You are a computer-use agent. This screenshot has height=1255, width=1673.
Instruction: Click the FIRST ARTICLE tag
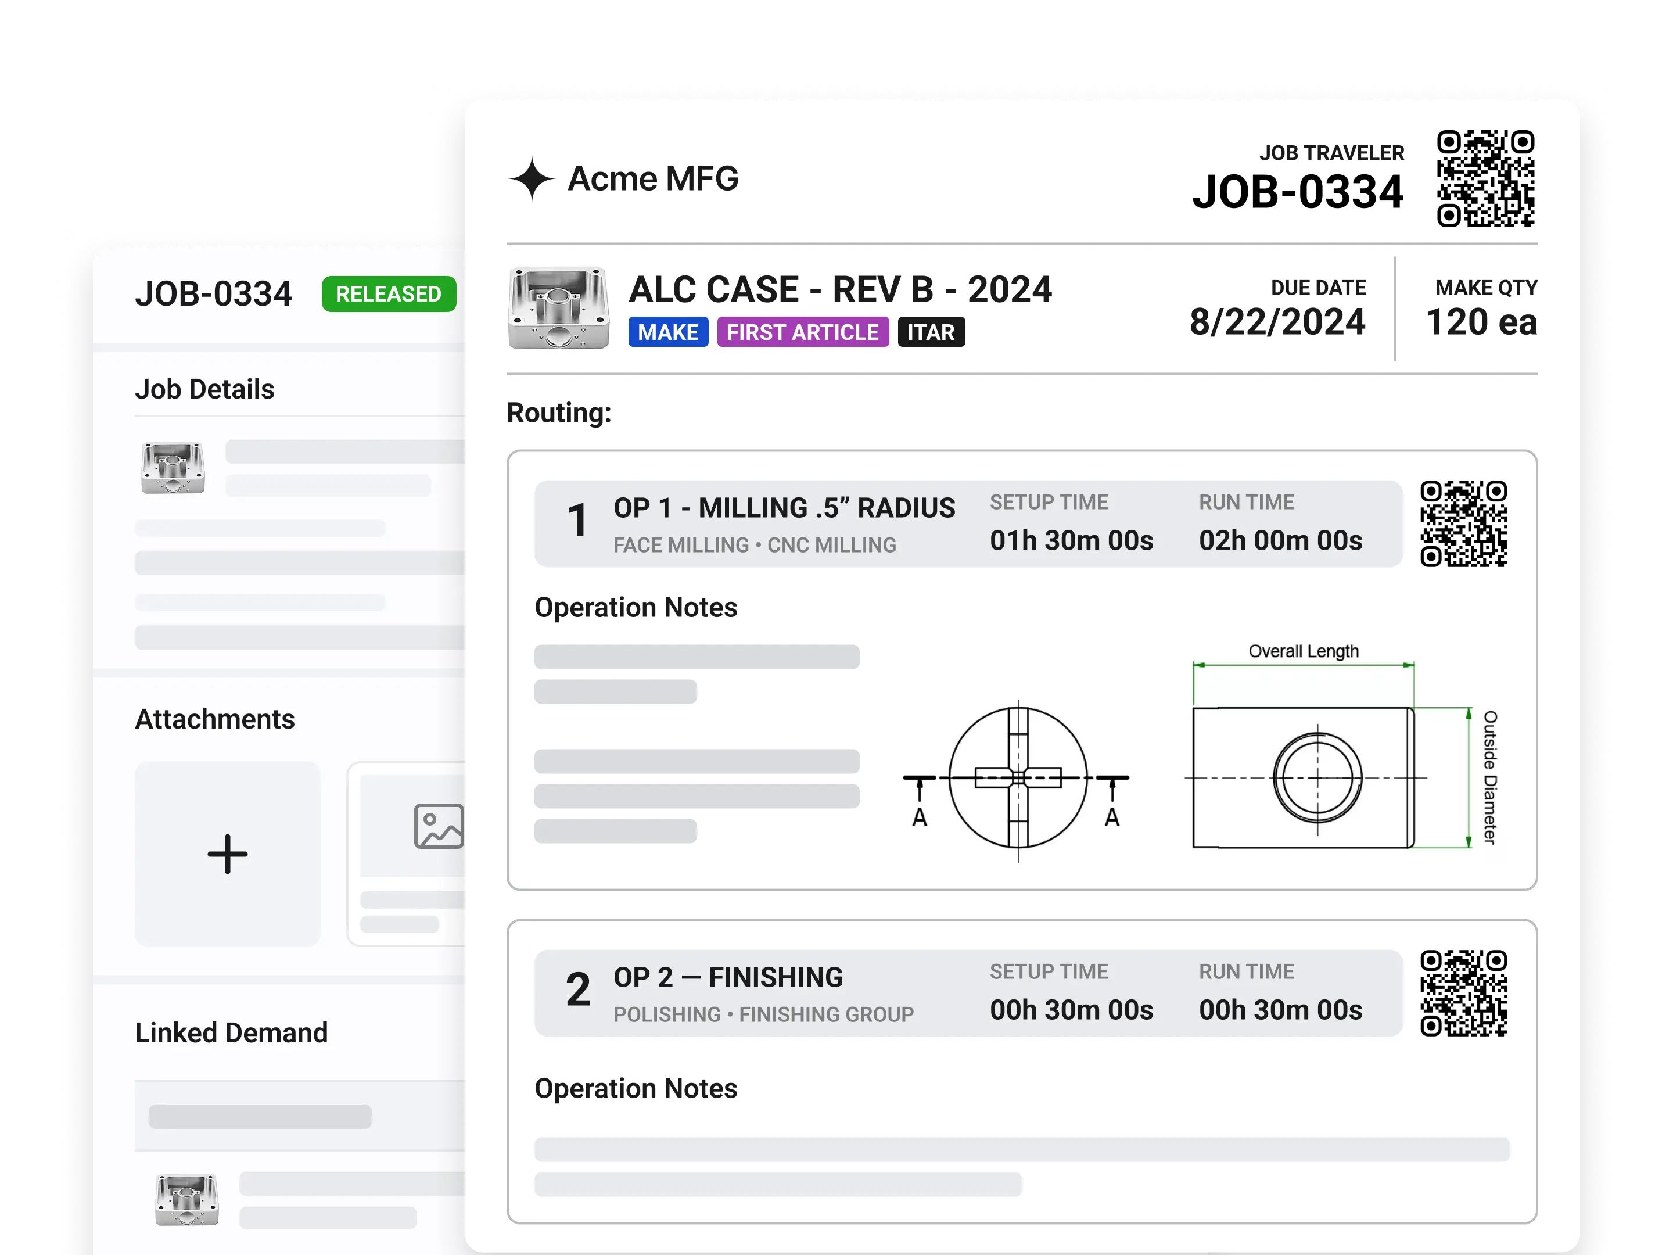(802, 332)
